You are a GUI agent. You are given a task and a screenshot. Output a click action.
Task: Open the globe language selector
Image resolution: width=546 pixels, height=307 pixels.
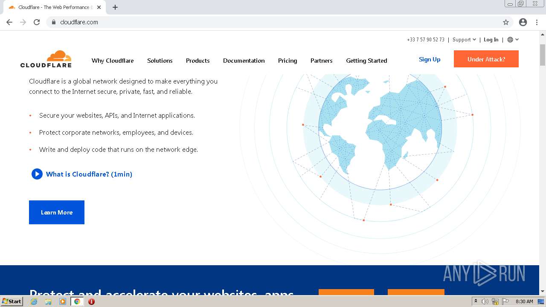tap(513, 40)
